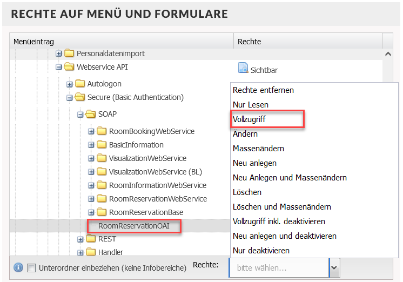The height and width of the screenshot is (282, 403).
Task: Expand the VisualizationWebService node without BL
Action: click(91, 158)
